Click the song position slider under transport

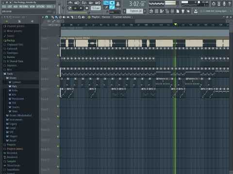coord(79,13)
